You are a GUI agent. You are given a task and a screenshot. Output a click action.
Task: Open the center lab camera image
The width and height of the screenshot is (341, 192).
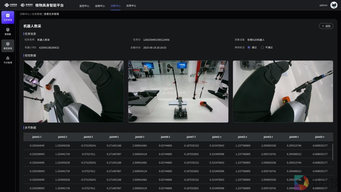(x=178, y=91)
